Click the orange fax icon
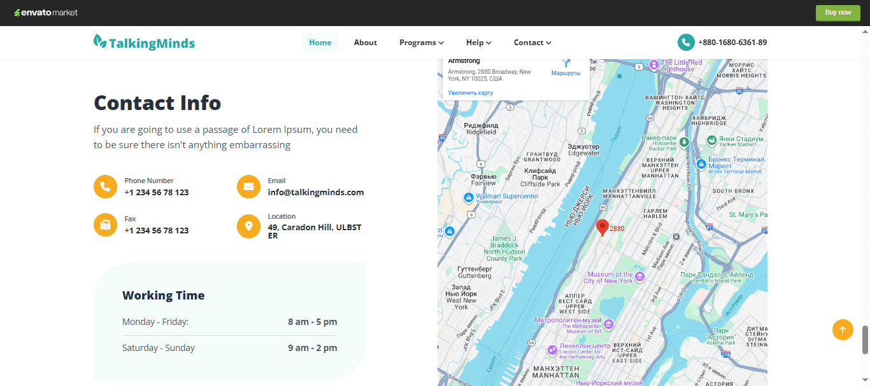 pyautogui.click(x=105, y=224)
